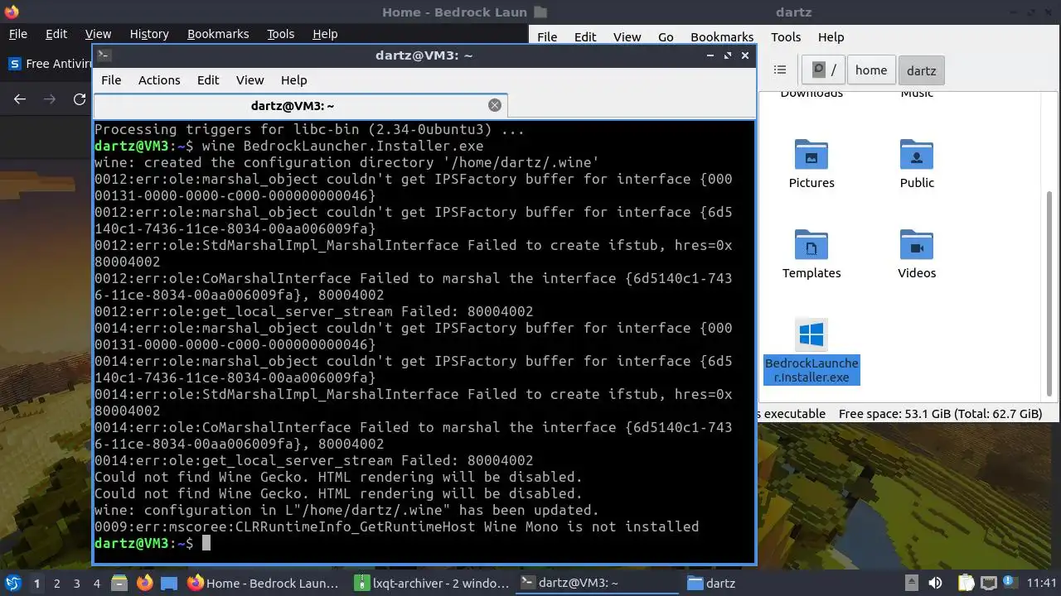1061x596 pixels.
Task: Switch to Home - Bedrock Launcher taskbar entry
Action: click(x=264, y=583)
